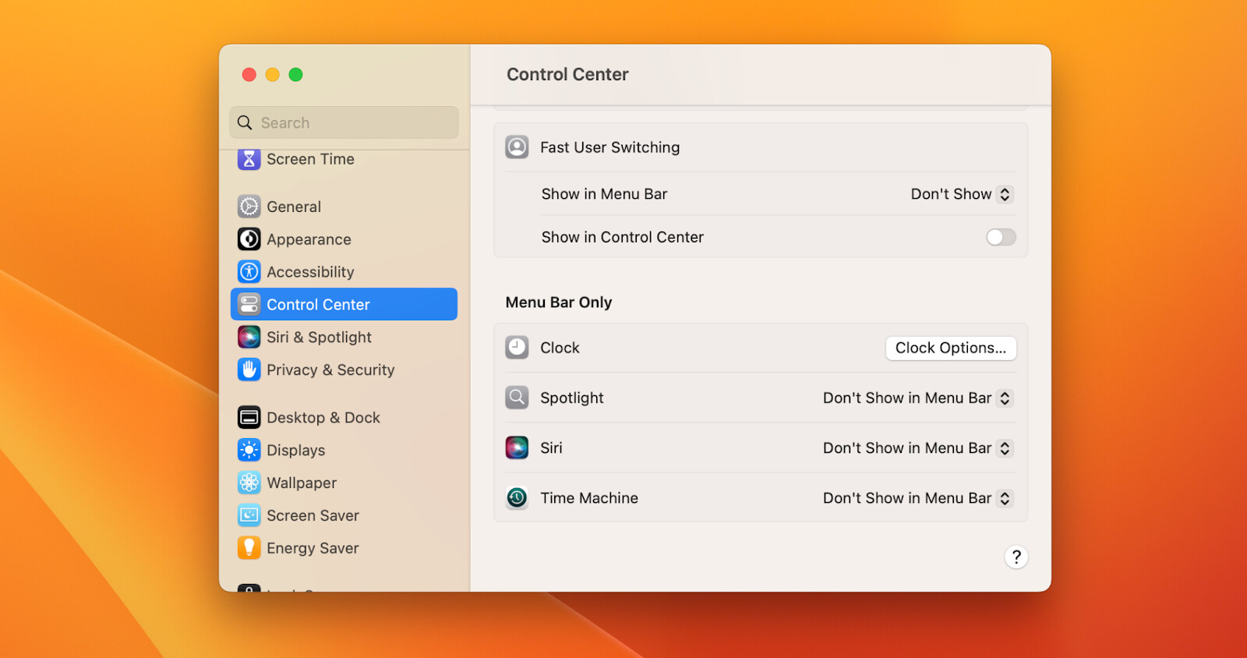The image size is (1247, 658).
Task: Click the Screen Time hourglass icon
Action: tap(249, 159)
